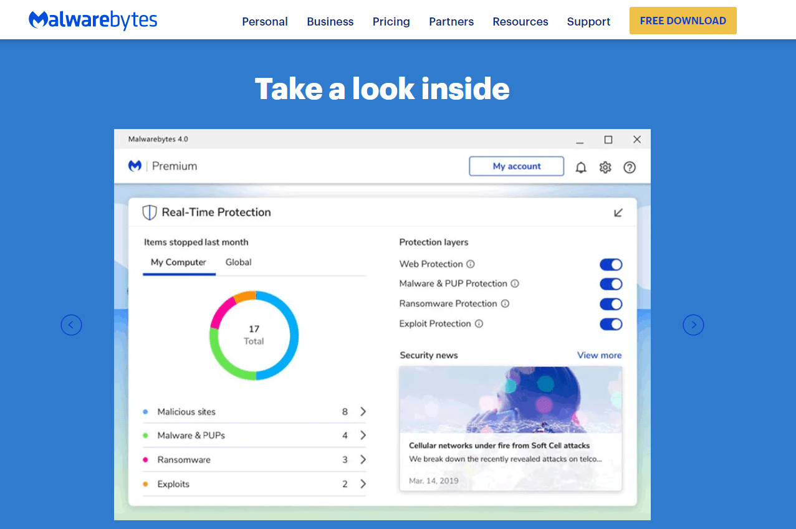Click the Malwarebytes 4.0 title text

(x=158, y=139)
